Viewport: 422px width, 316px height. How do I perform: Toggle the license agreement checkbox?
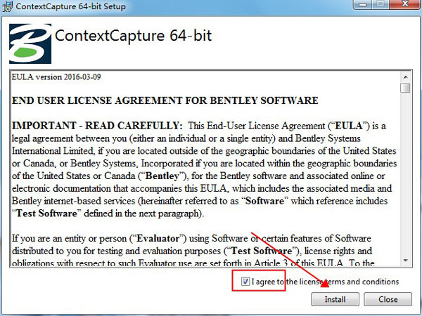tap(245, 282)
